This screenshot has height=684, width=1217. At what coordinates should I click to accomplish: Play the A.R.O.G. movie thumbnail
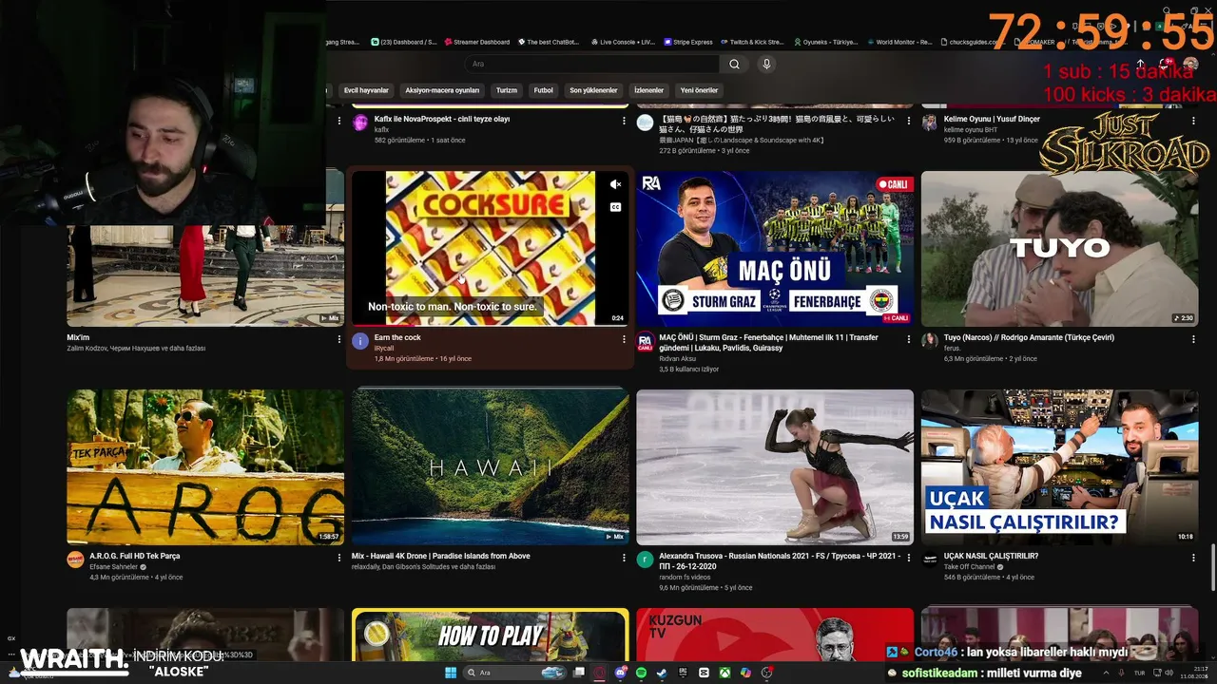tap(205, 466)
